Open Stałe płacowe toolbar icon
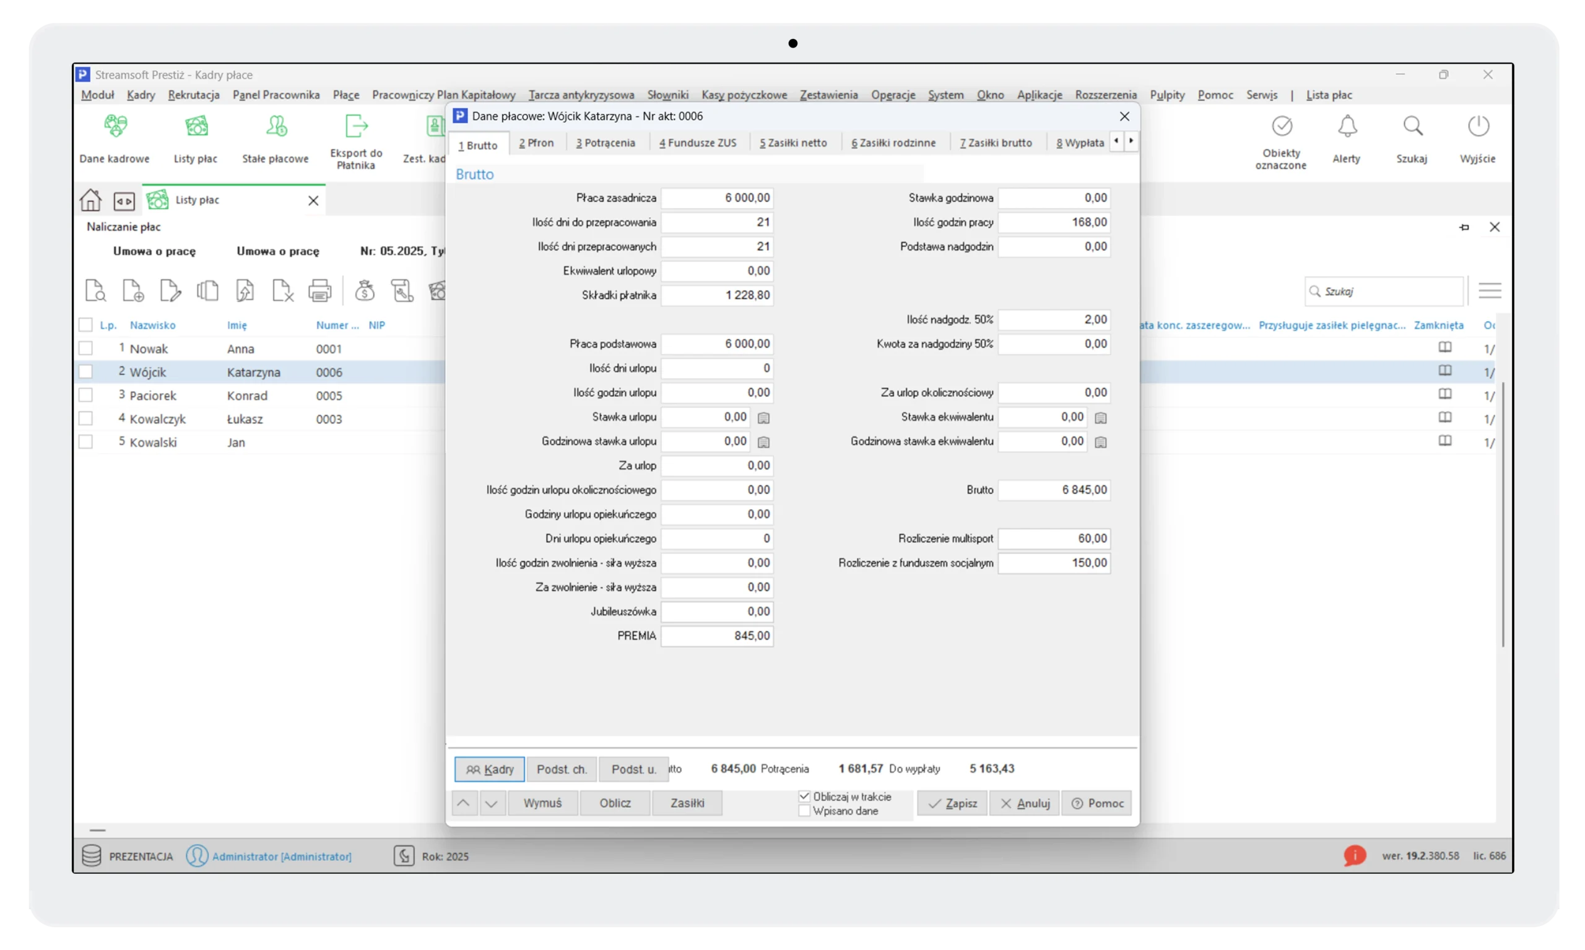1585x950 pixels. coord(276,127)
